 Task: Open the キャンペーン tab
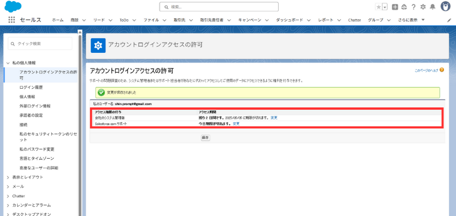coord(250,20)
